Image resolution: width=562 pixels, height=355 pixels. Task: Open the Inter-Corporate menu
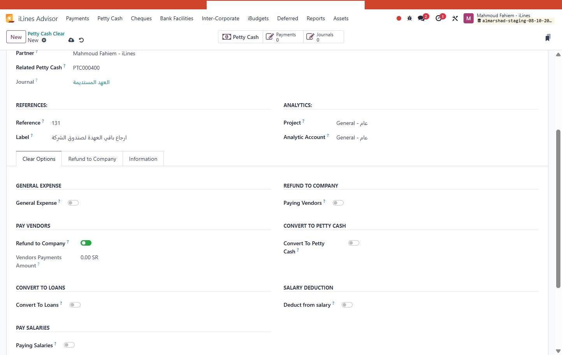click(x=220, y=18)
